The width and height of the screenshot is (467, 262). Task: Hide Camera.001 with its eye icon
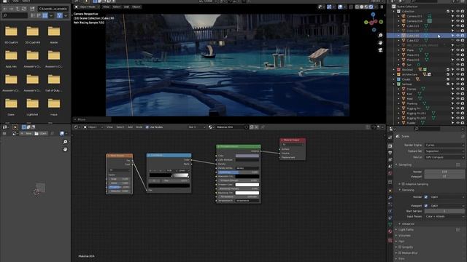458,16
